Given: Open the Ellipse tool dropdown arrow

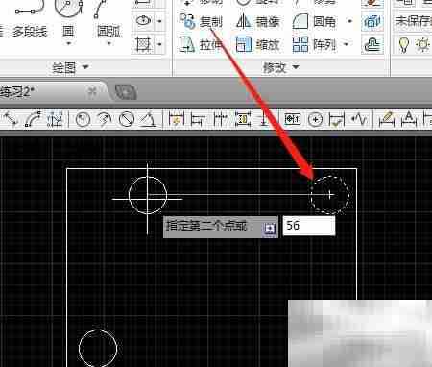Looking at the screenshot, I should click(x=159, y=21).
